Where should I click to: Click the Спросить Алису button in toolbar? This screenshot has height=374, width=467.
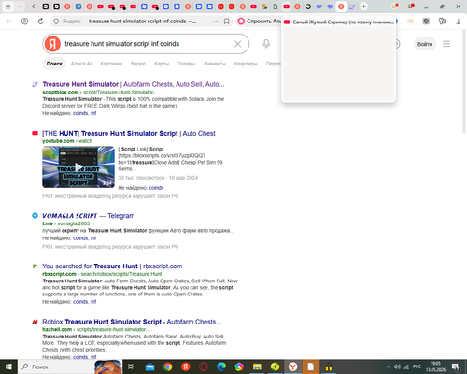click(x=259, y=22)
